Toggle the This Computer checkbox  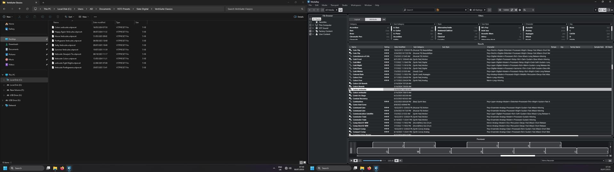point(310,25)
